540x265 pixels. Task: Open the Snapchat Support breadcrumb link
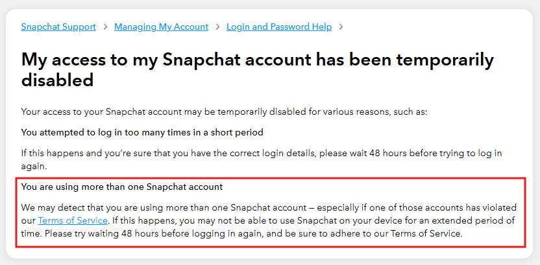(x=58, y=27)
